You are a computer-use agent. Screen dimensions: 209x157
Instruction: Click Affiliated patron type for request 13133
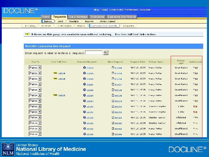[181, 117]
